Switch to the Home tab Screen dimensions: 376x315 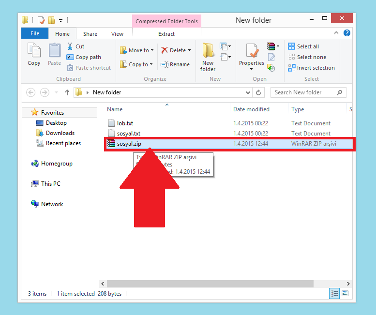tap(62, 34)
